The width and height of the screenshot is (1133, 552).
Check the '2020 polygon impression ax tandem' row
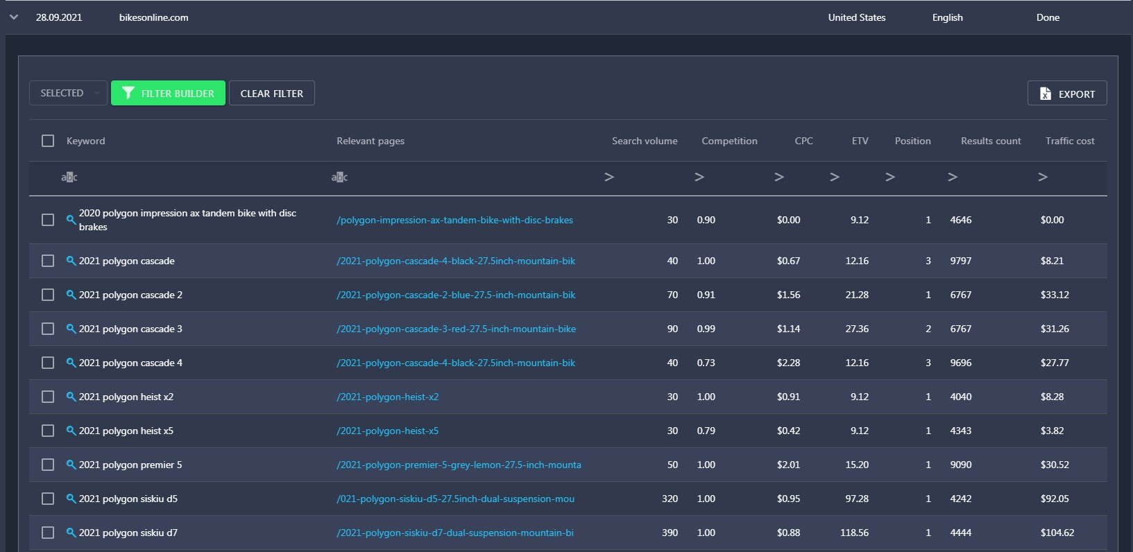(x=48, y=220)
